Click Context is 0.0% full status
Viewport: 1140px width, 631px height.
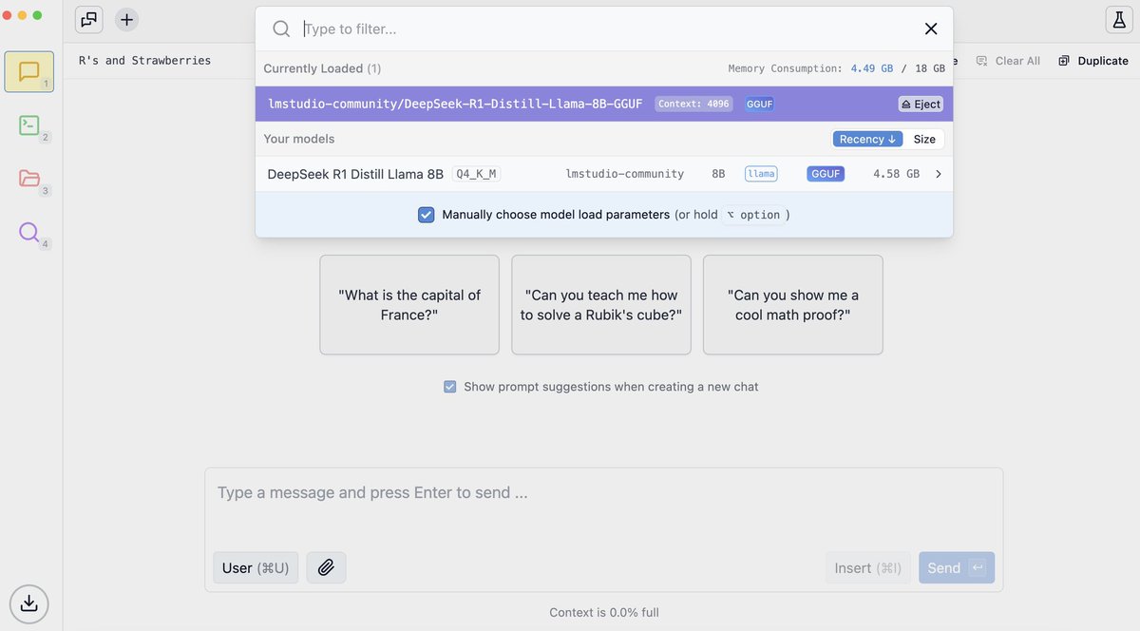coord(604,612)
